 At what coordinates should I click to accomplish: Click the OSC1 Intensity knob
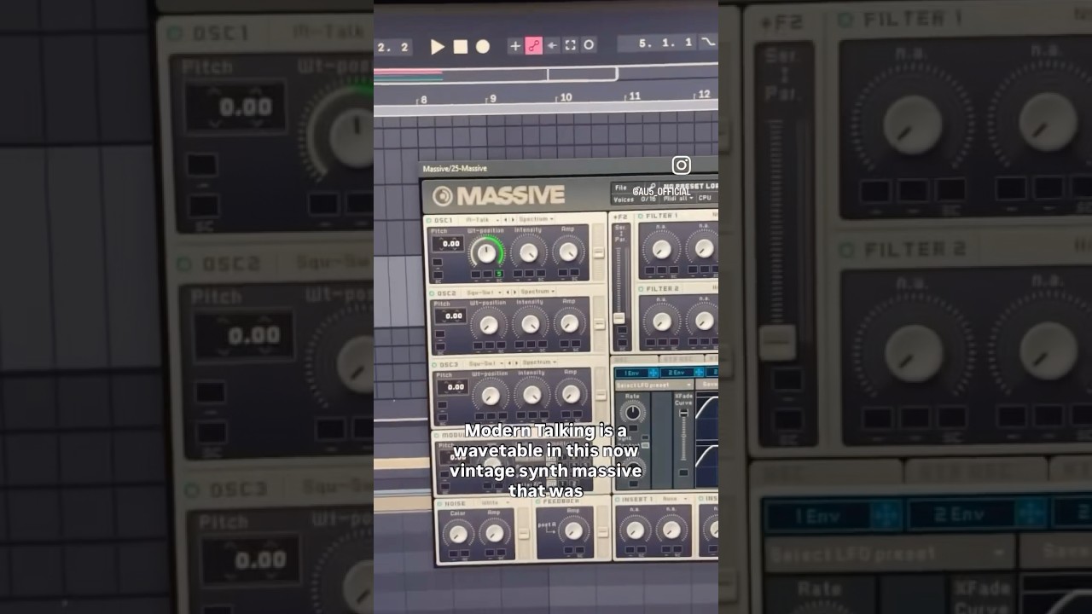pos(529,252)
